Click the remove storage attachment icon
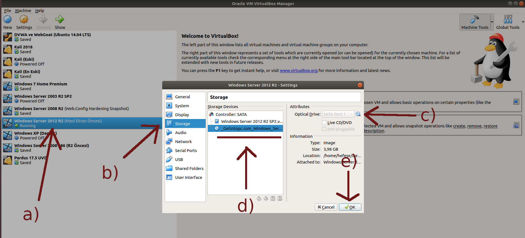 280,199
